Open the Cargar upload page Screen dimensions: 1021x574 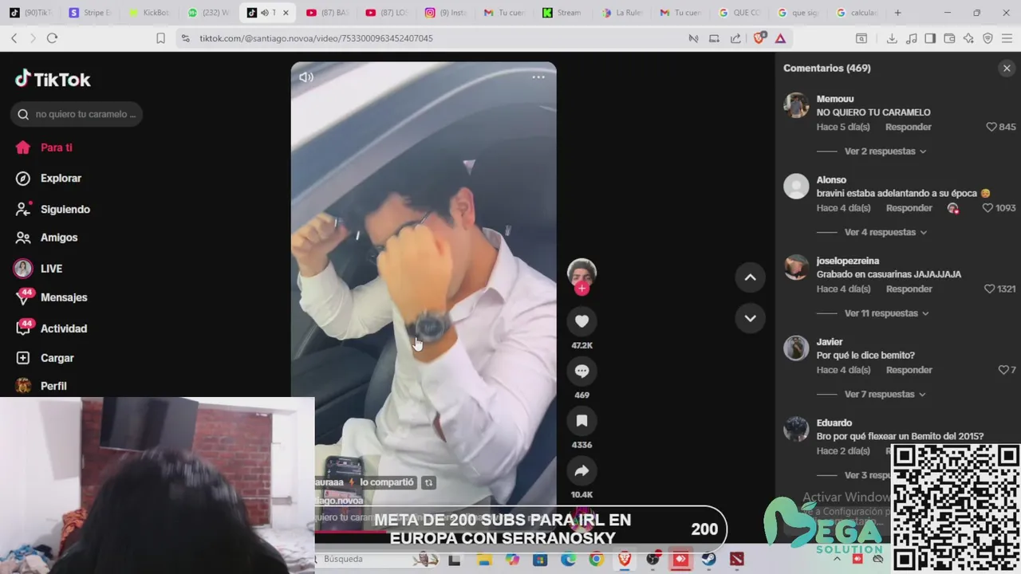click(57, 358)
